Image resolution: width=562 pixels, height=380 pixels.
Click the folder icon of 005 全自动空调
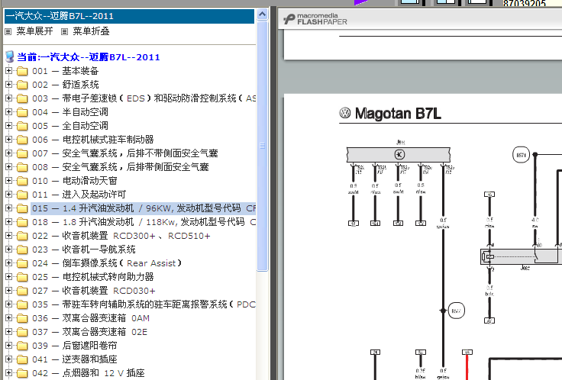pos(22,126)
